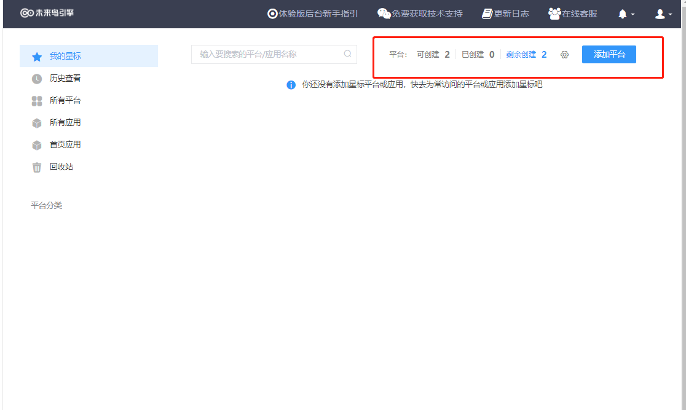Click the cube icon of 首页应用
Image resolution: width=686 pixels, height=410 pixels.
[x=37, y=145]
